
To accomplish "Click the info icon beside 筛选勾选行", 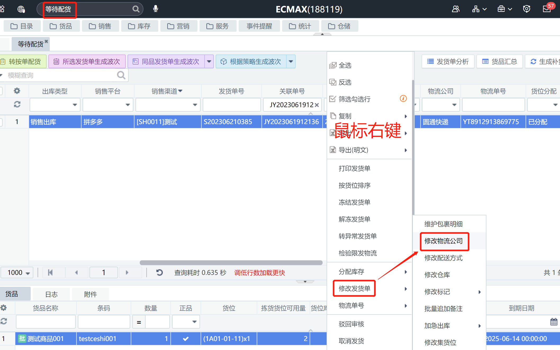I will [x=403, y=99].
